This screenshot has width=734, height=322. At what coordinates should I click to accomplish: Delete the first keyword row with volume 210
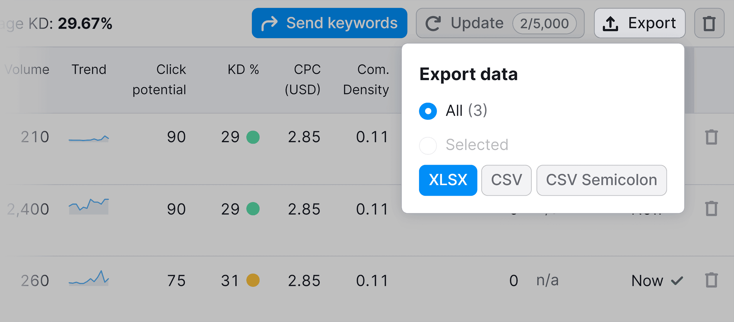point(711,137)
